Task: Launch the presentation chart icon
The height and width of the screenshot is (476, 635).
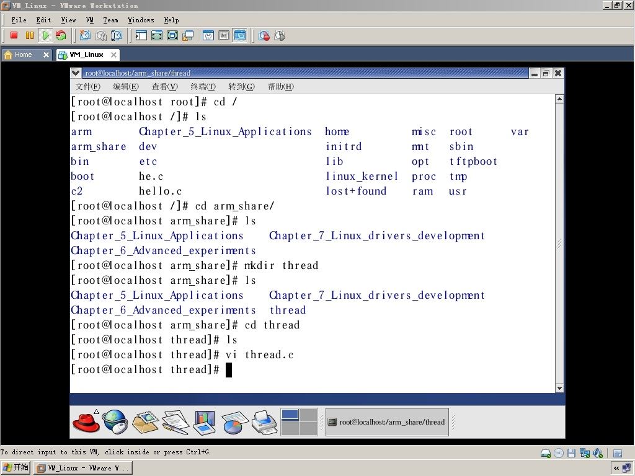Action: click(x=205, y=422)
